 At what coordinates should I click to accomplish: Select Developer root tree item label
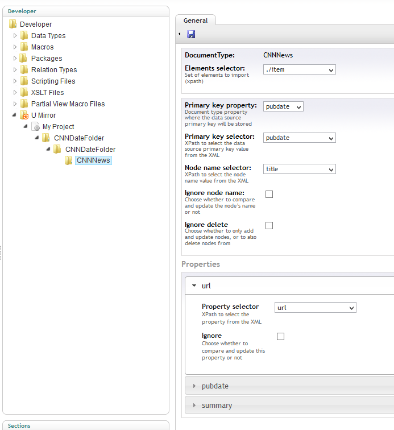point(36,24)
